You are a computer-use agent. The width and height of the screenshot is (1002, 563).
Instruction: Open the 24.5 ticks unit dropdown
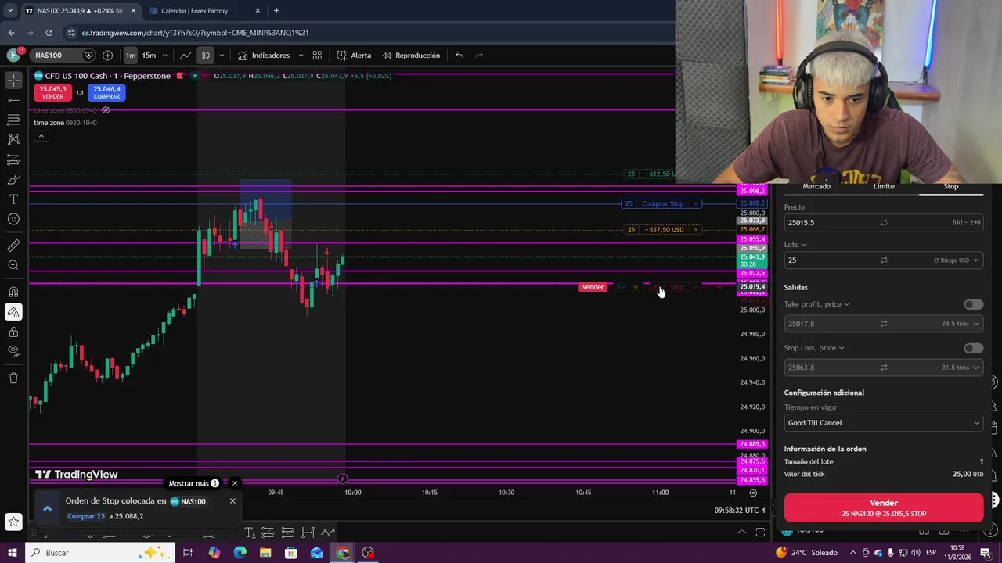click(961, 324)
